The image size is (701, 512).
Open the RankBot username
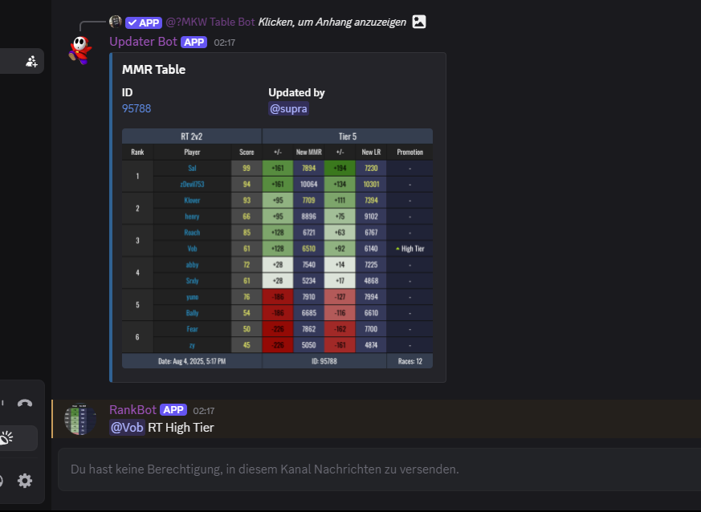point(132,410)
